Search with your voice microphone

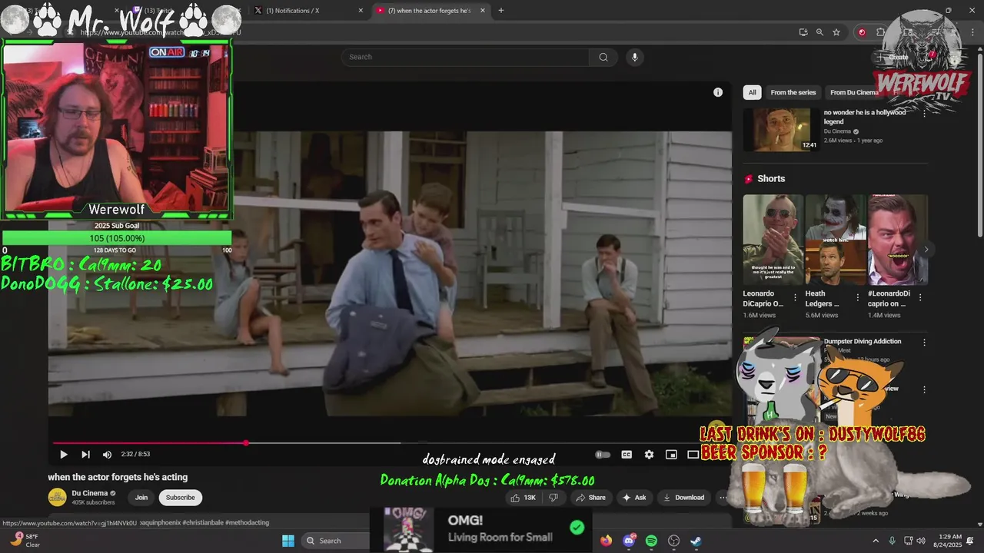click(634, 57)
